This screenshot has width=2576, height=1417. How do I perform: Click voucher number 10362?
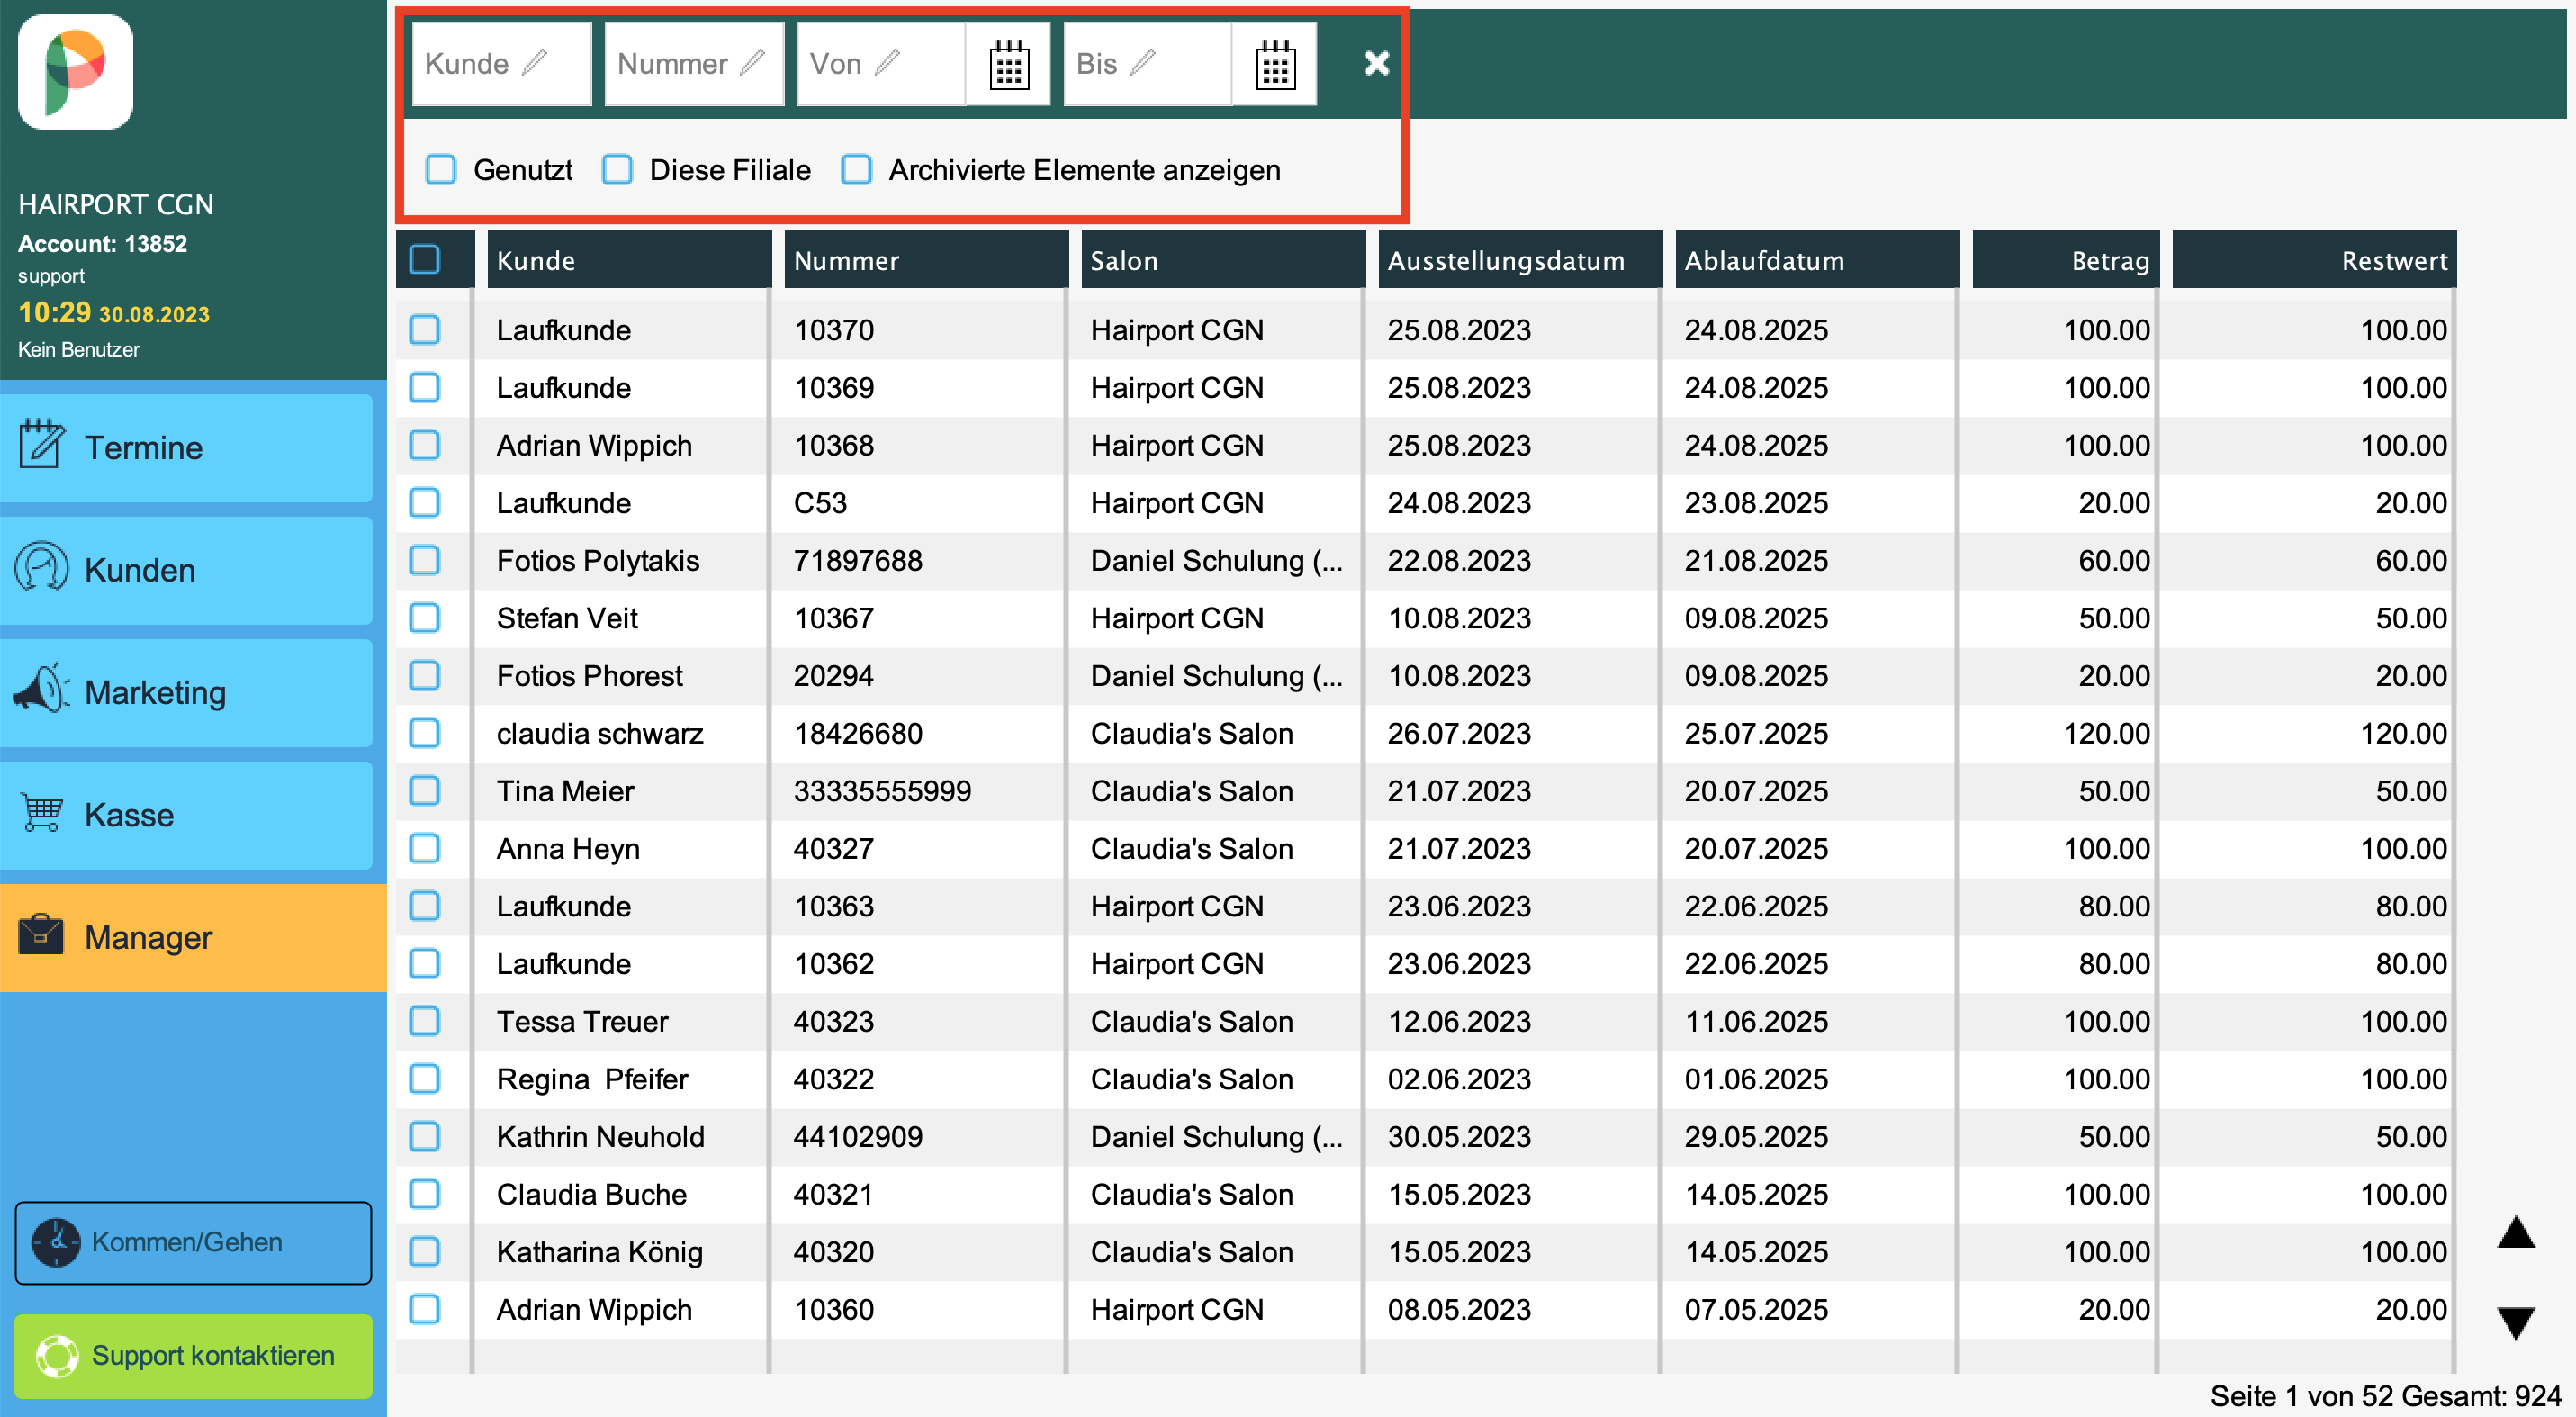(834, 963)
